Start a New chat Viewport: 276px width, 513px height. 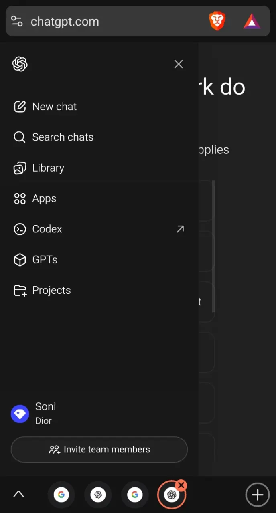point(99,107)
